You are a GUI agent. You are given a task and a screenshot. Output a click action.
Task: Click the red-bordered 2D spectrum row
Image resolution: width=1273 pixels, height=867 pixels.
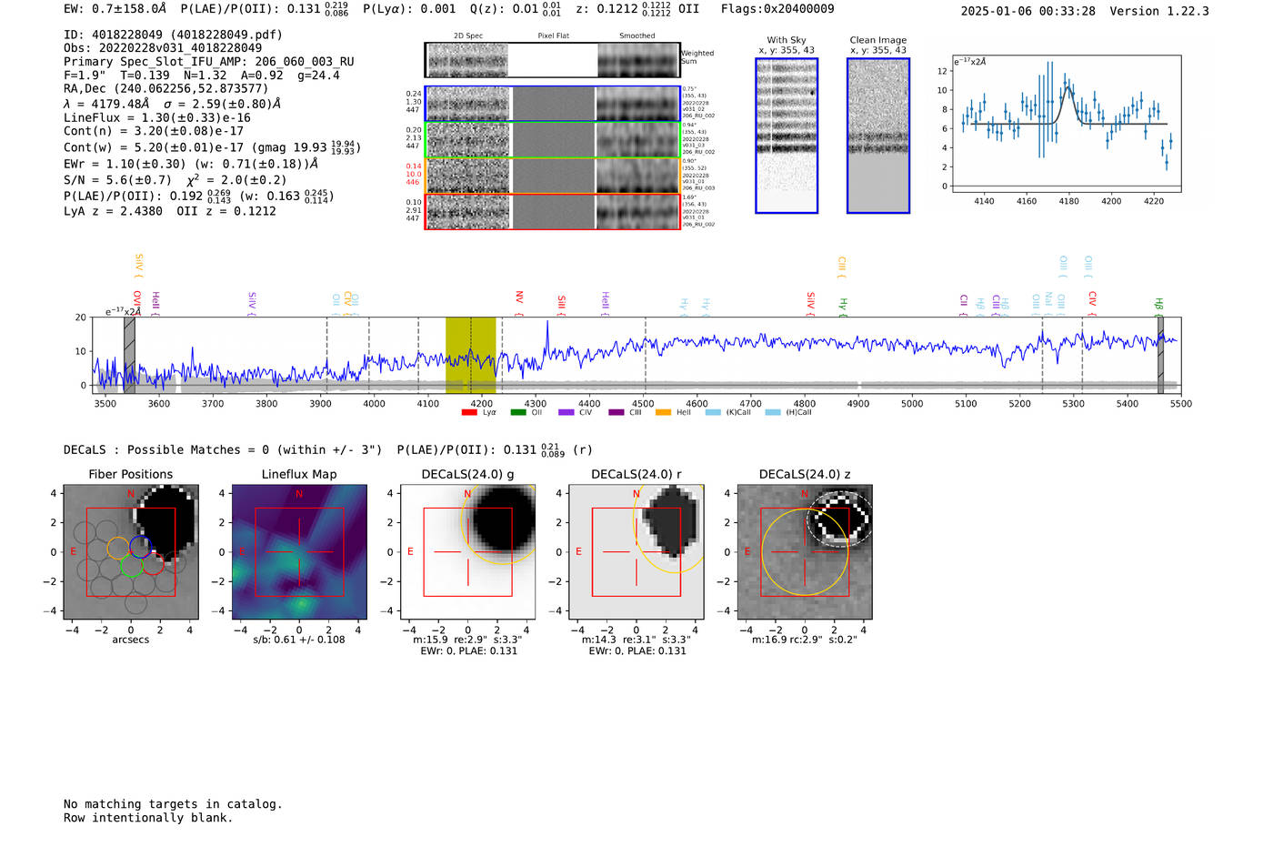click(x=553, y=211)
